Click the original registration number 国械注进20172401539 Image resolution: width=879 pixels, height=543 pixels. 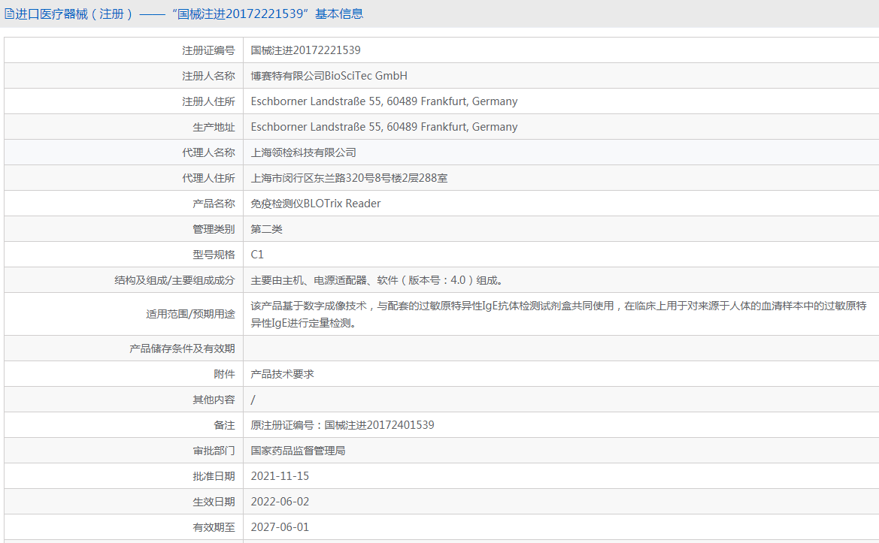[379, 425]
